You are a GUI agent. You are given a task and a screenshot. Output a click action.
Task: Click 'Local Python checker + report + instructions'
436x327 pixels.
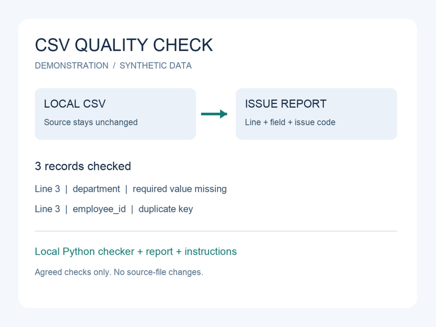136,252
